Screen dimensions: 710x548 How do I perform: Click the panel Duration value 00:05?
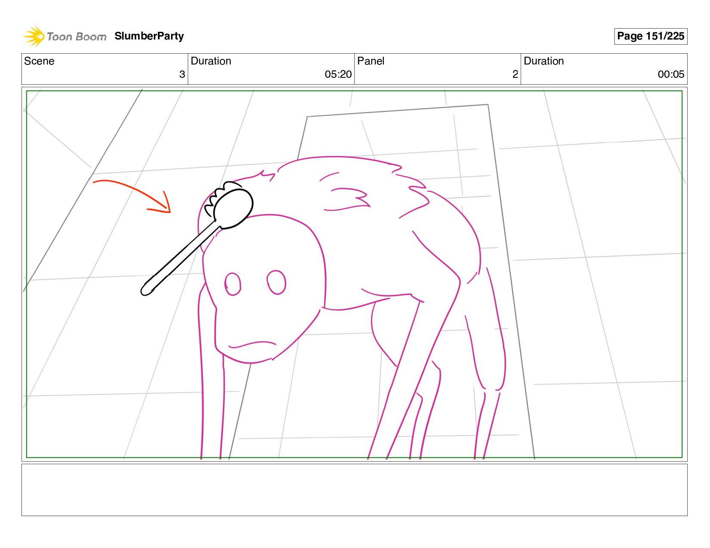pos(671,74)
